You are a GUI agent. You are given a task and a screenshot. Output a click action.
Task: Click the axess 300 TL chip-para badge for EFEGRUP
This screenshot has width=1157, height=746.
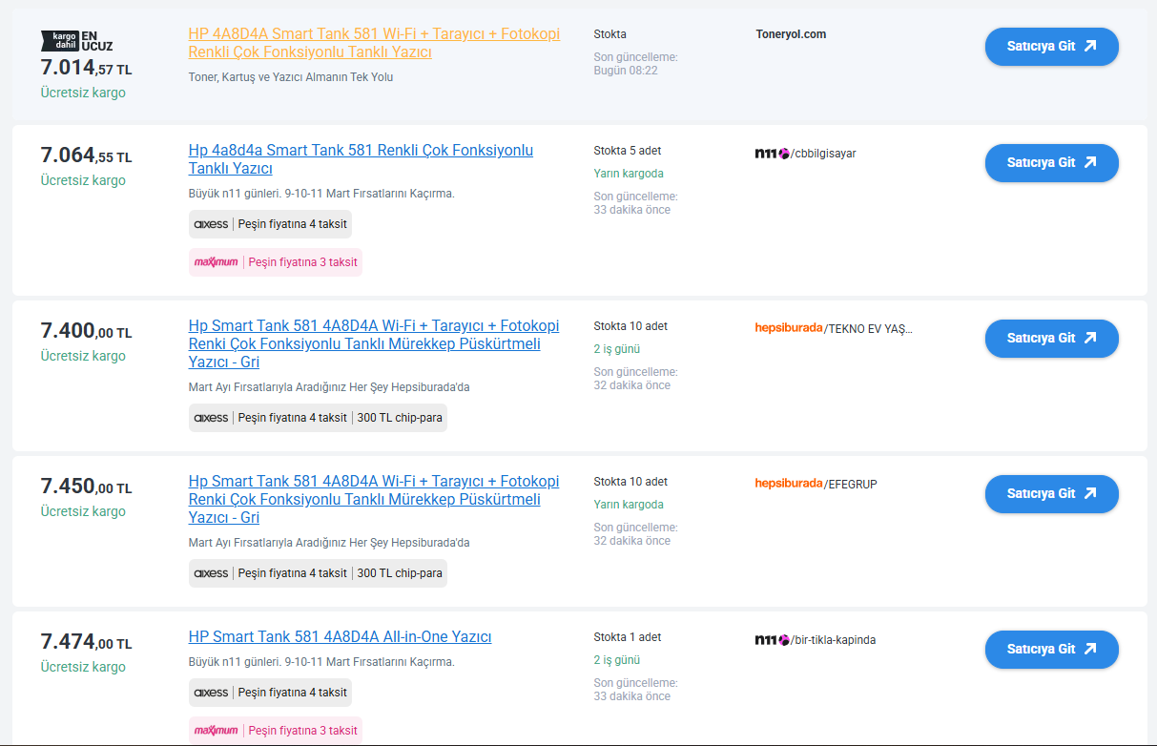(x=318, y=573)
